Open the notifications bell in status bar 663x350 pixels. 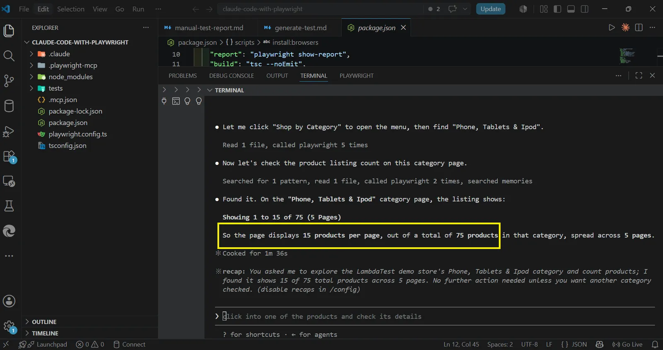click(x=655, y=344)
